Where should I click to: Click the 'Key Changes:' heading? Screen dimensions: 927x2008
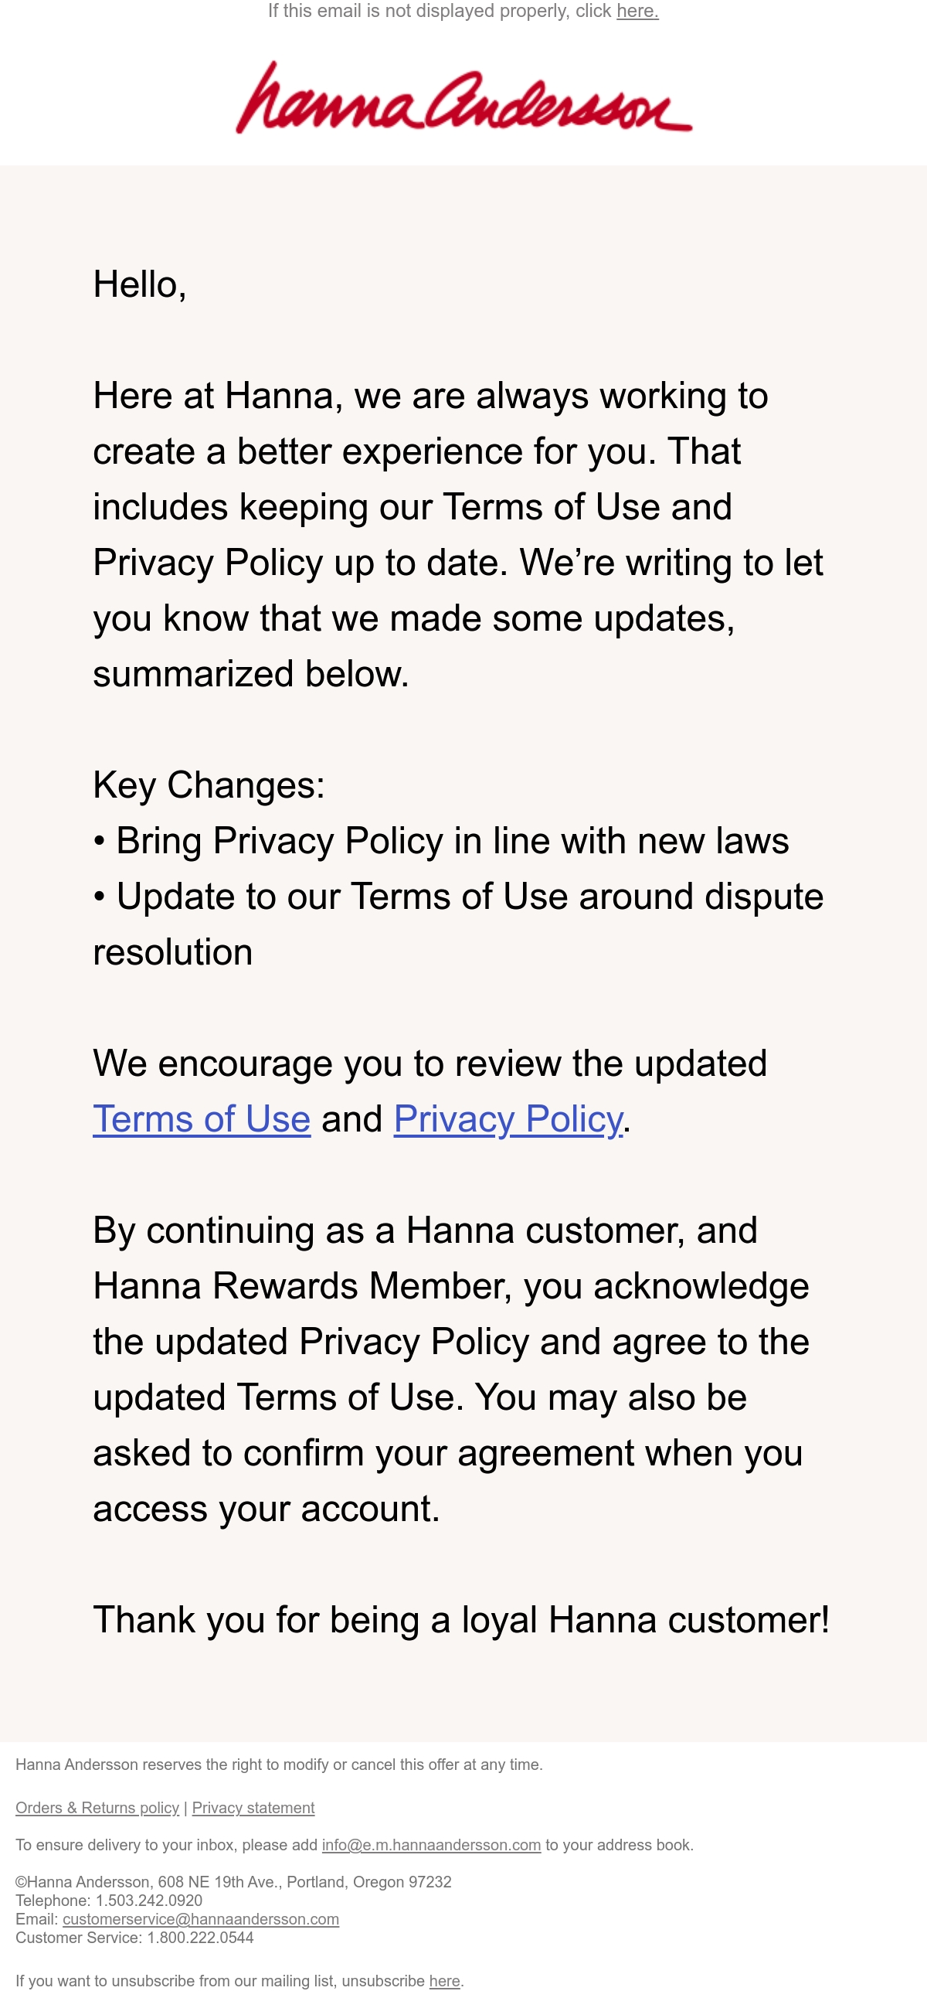coord(209,784)
